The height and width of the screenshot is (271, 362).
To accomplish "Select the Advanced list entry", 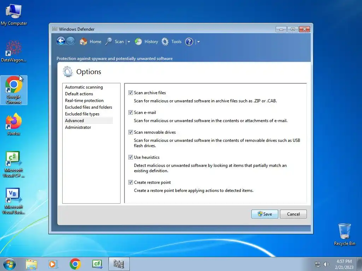I will click(x=88, y=121).
